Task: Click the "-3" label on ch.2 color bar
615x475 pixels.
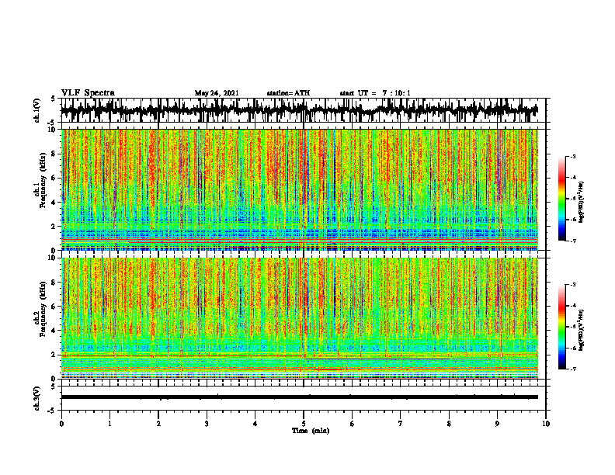Action: tap(573, 285)
